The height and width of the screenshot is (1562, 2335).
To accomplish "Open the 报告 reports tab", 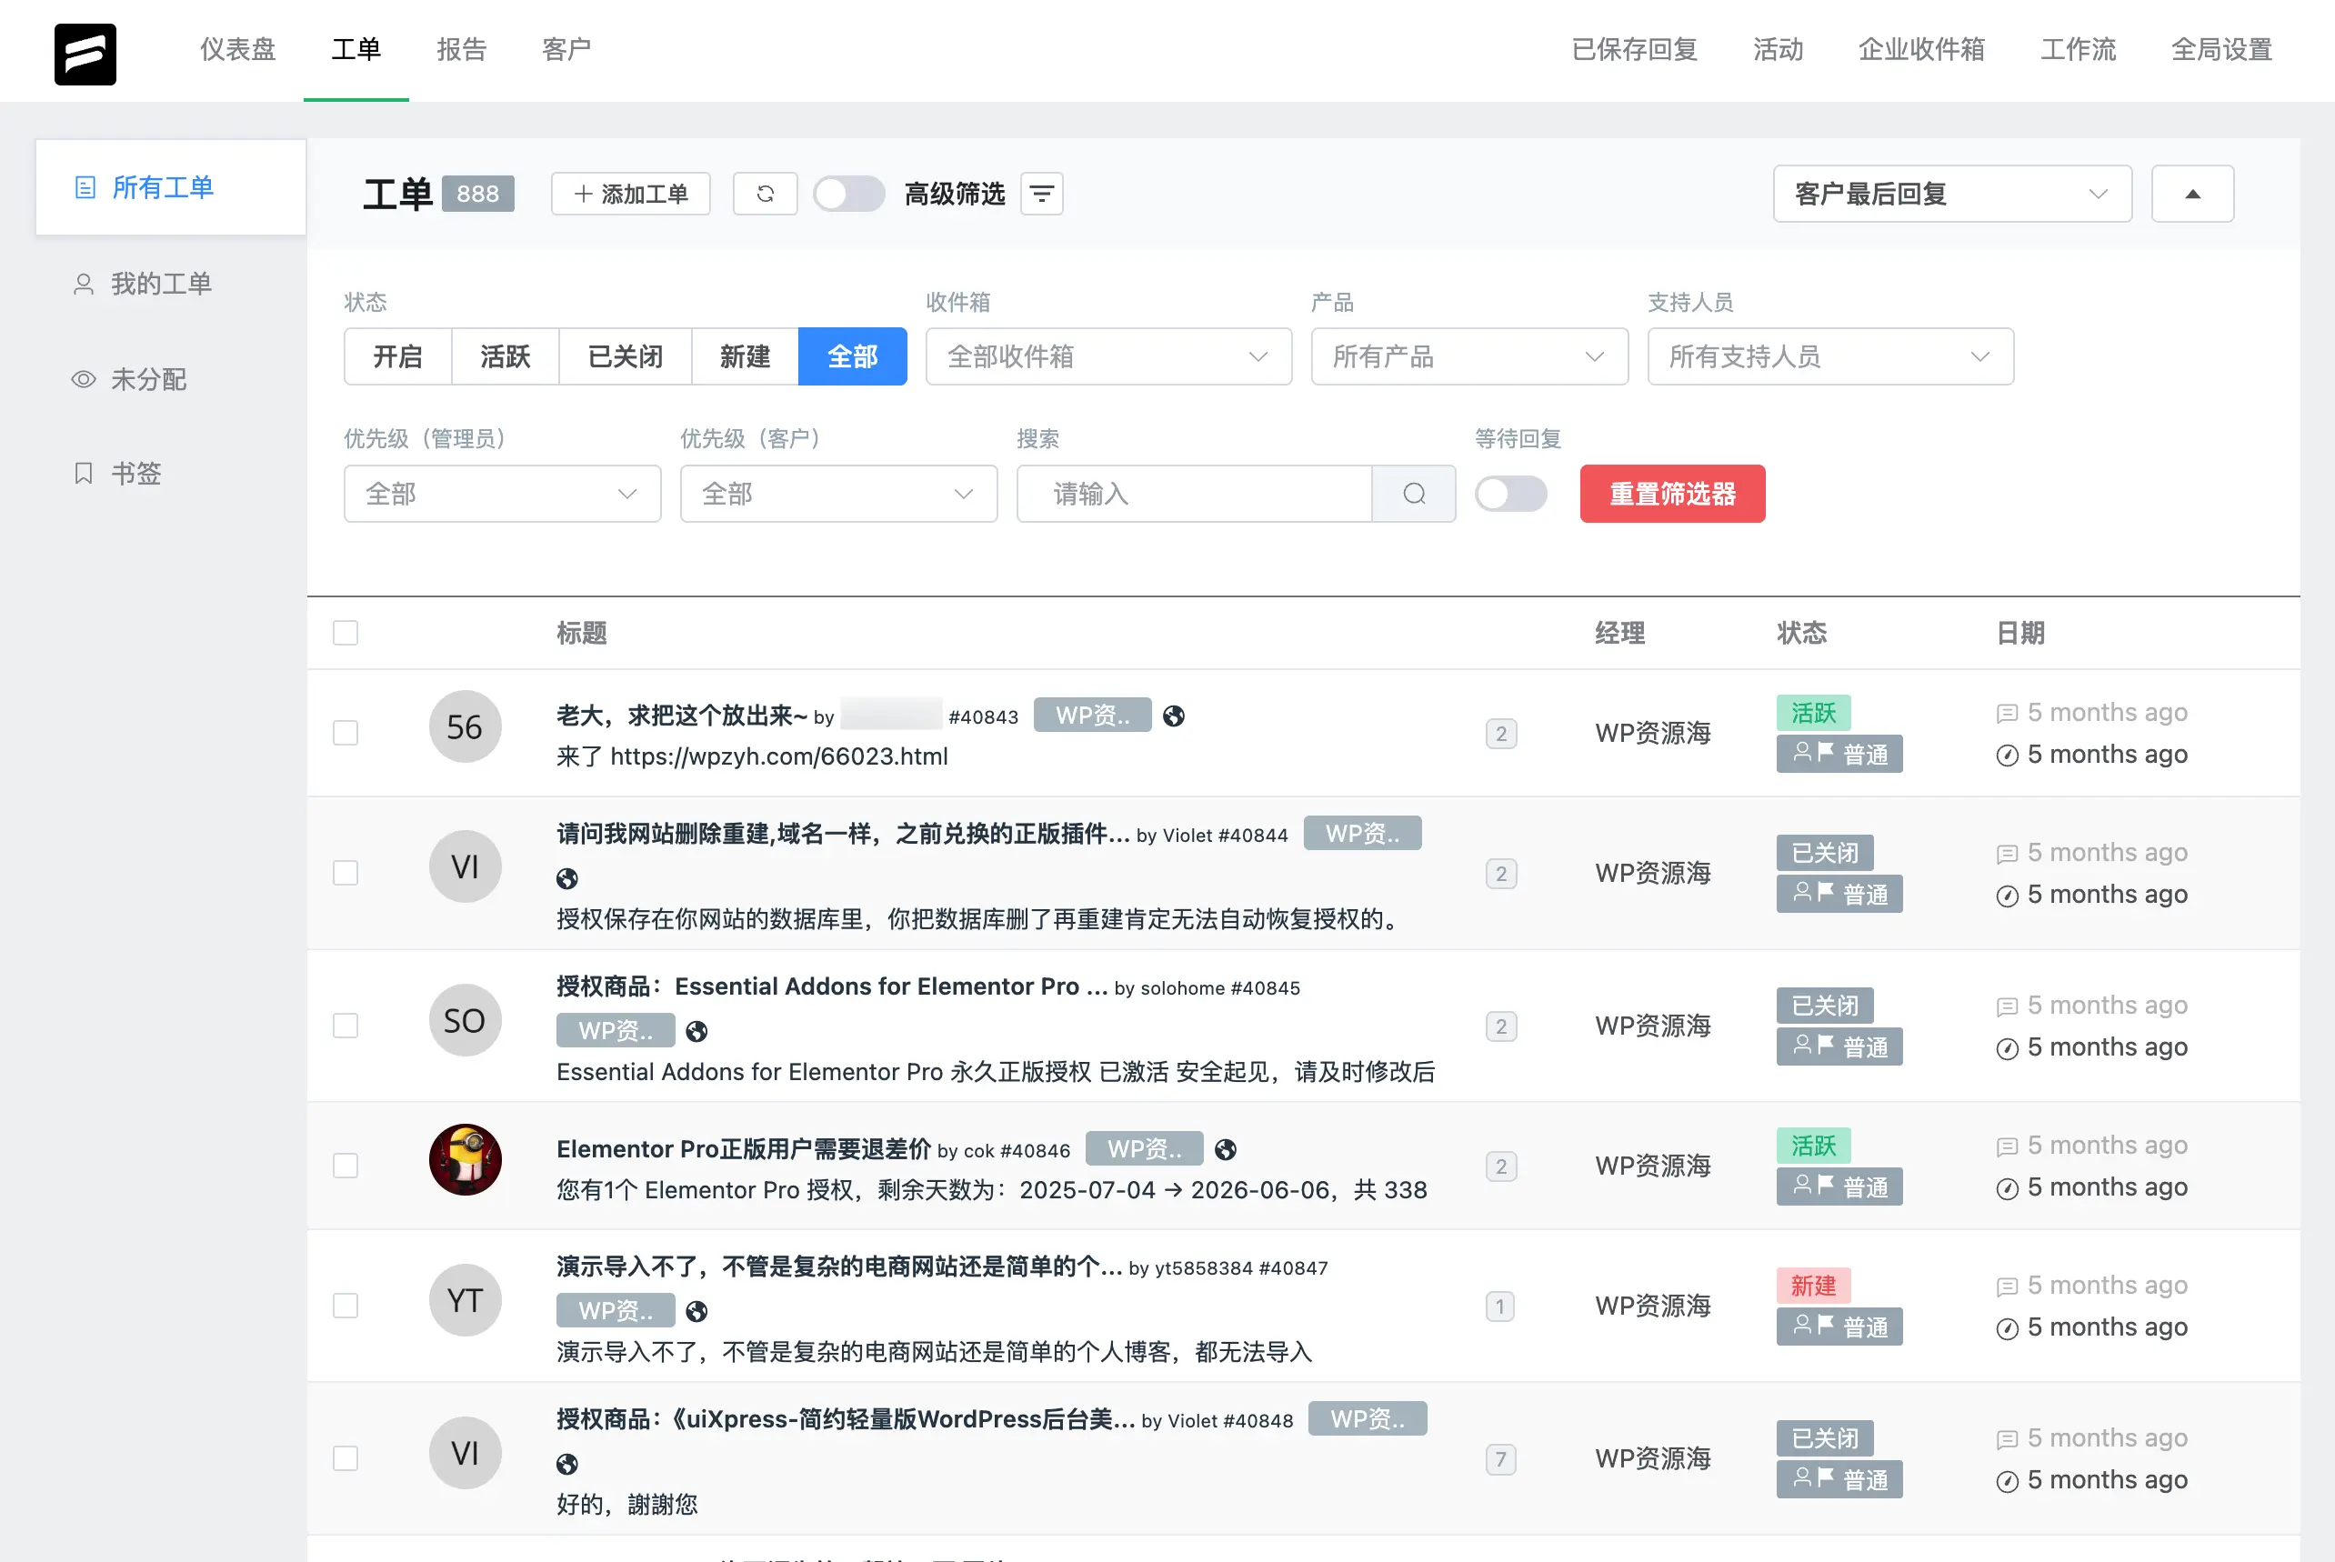I will coord(461,50).
